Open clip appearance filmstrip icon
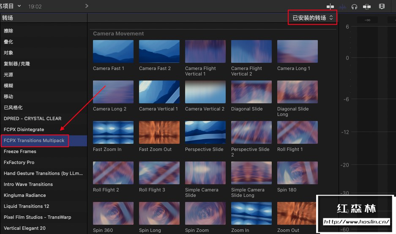The width and height of the screenshot is (396, 234). pyautogui.click(x=382, y=6)
